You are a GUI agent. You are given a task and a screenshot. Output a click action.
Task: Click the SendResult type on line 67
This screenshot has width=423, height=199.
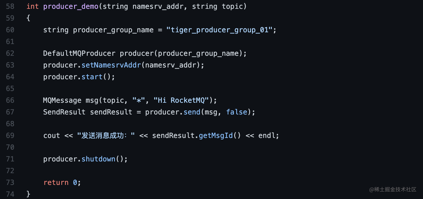64,112
